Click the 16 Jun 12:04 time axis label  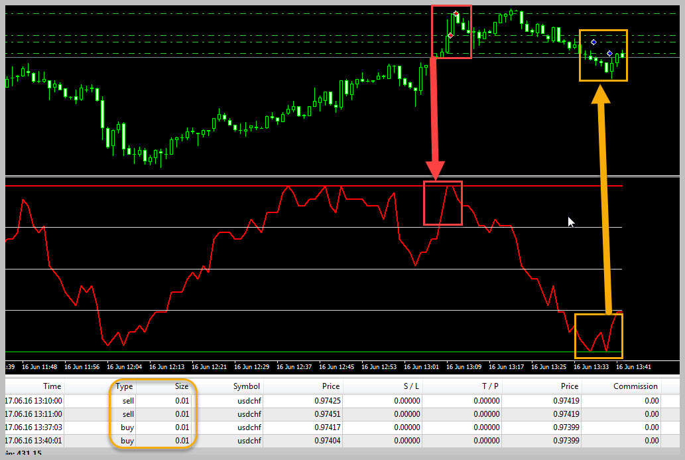tap(125, 366)
